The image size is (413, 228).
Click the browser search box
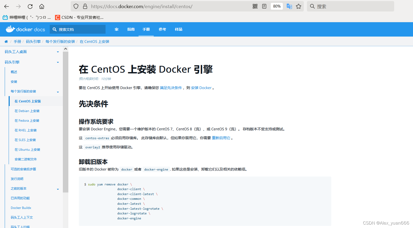pos(350,6)
